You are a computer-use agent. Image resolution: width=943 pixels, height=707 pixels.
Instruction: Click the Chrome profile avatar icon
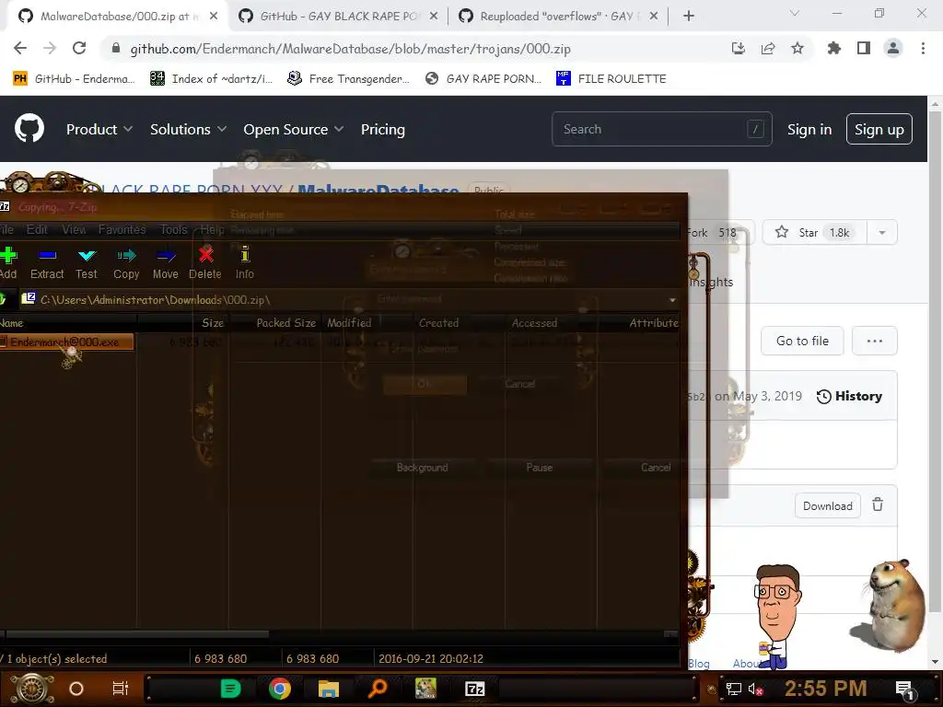893,49
